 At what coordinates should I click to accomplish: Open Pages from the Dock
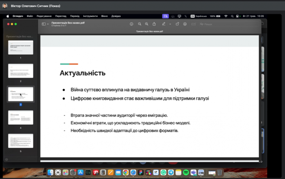[110, 172]
